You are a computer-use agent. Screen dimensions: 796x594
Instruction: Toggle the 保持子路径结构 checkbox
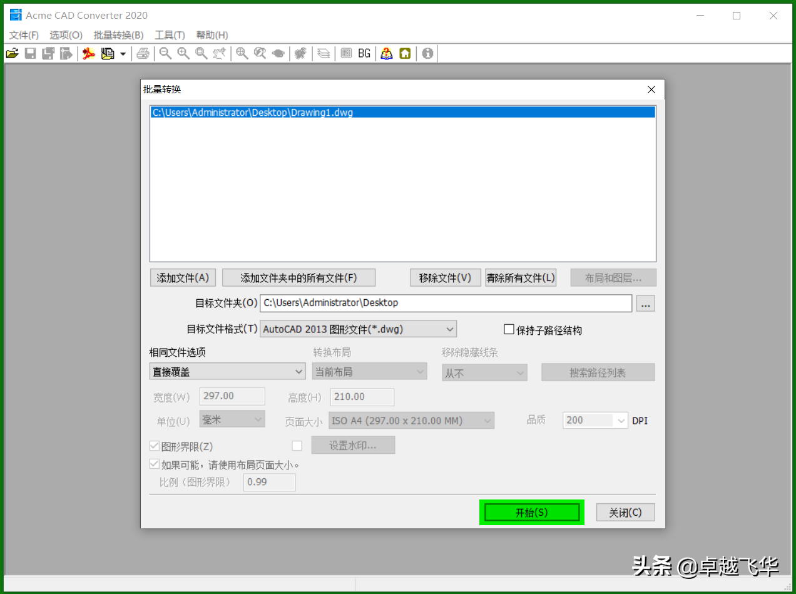click(509, 329)
